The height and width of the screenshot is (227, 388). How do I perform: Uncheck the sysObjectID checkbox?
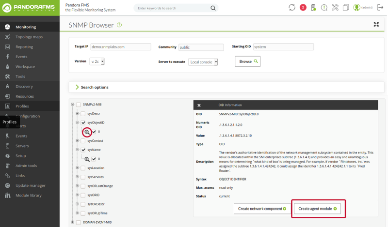(x=83, y=123)
